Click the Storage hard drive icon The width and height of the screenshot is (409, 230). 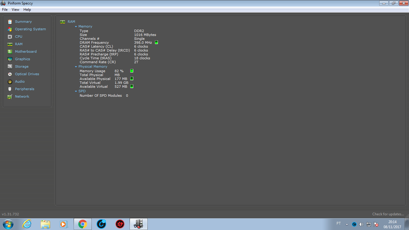pos(10,66)
